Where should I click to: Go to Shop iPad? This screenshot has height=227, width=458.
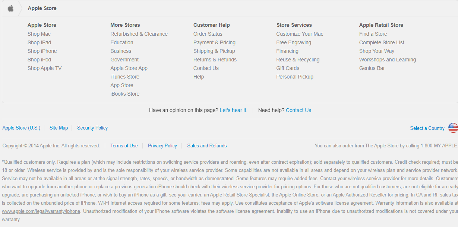coord(40,42)
